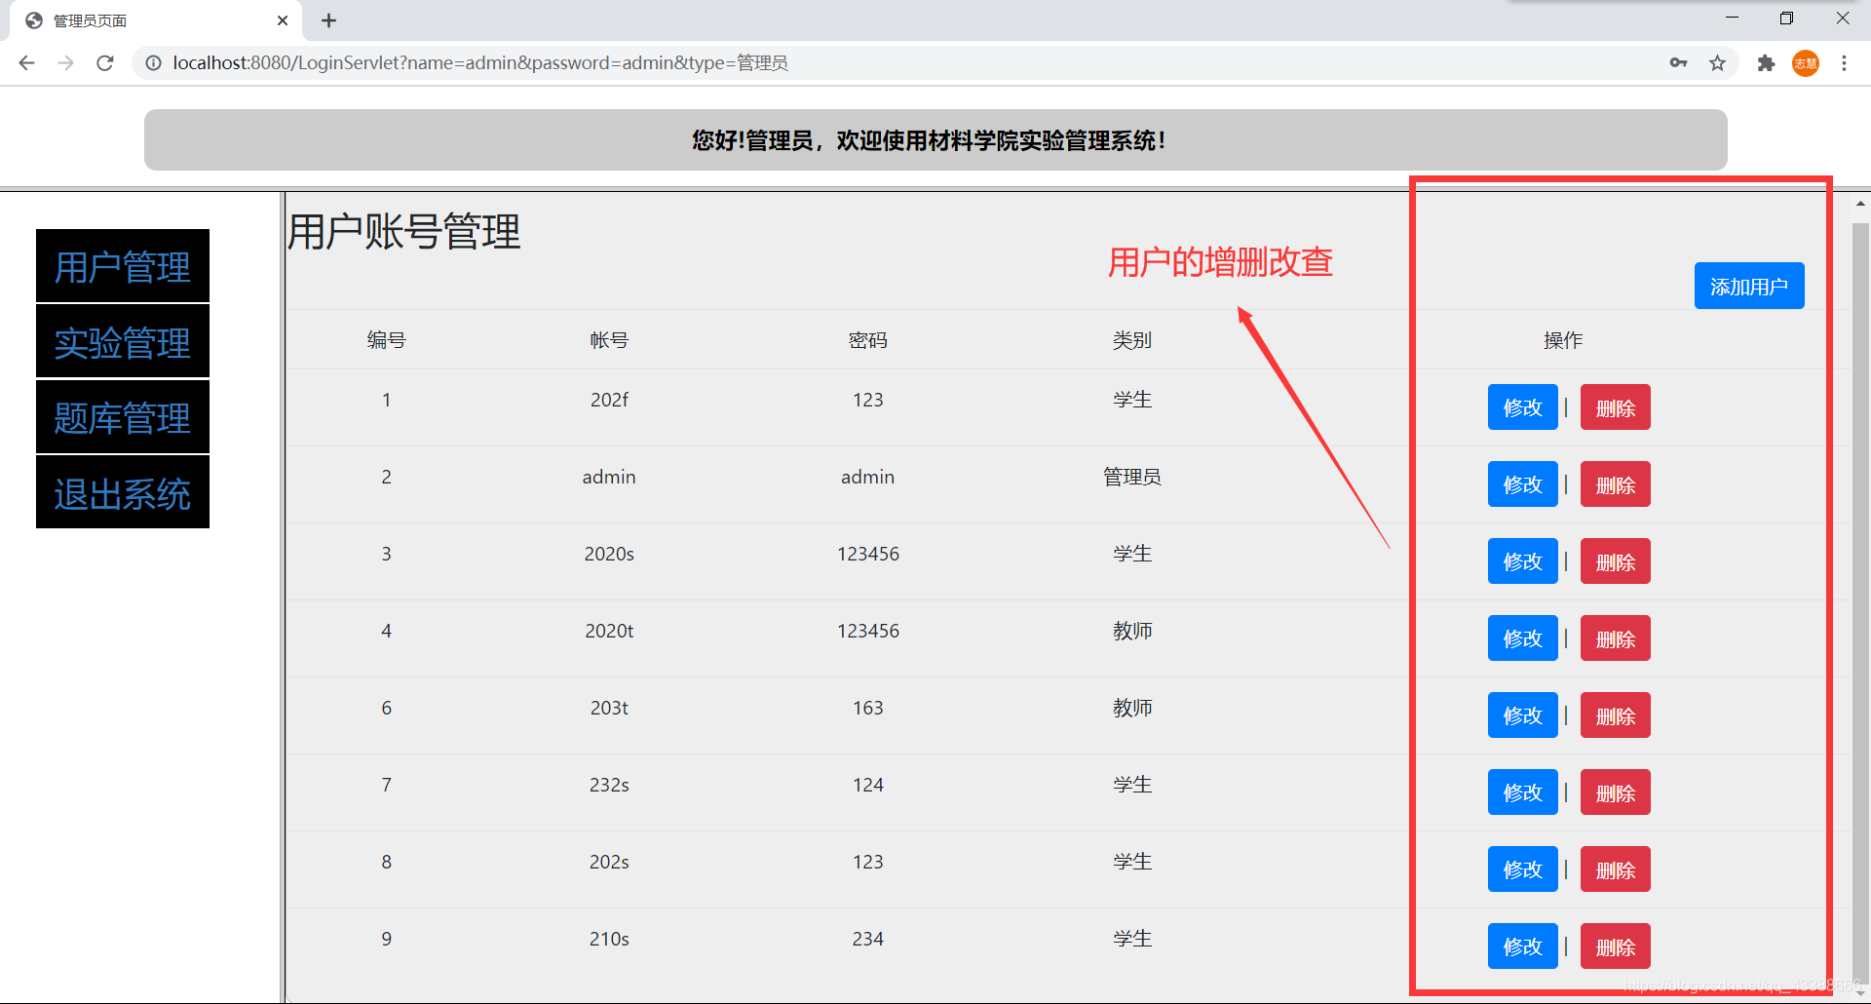
Task: Edit user 202s with 修改
Action: pyautogui.click(x=1522, y=869)
